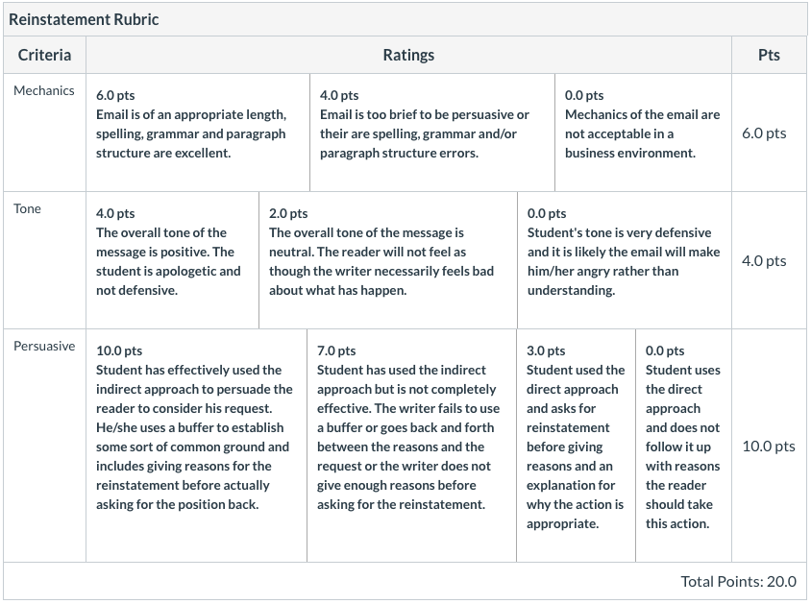The image size is (811, 604).
Task: Click the Total Points: 20.0 text
Action: [x=738, y=582]
